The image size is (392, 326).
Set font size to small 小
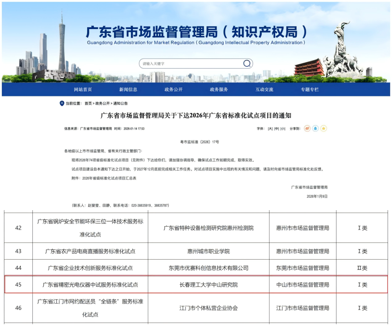pos(283,129)
